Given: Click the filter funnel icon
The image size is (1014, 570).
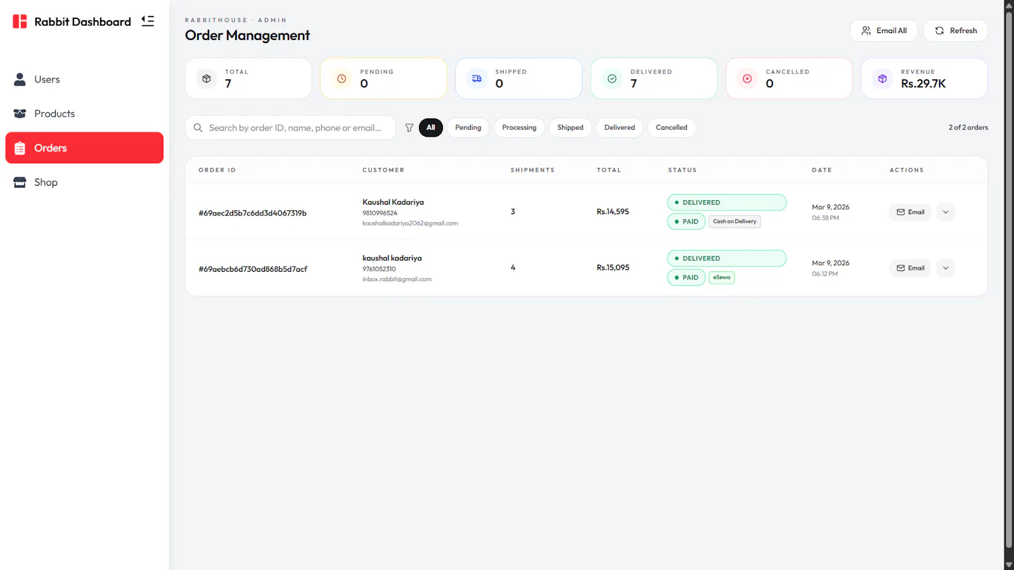Looking at the screenshot, I should 409,127.
